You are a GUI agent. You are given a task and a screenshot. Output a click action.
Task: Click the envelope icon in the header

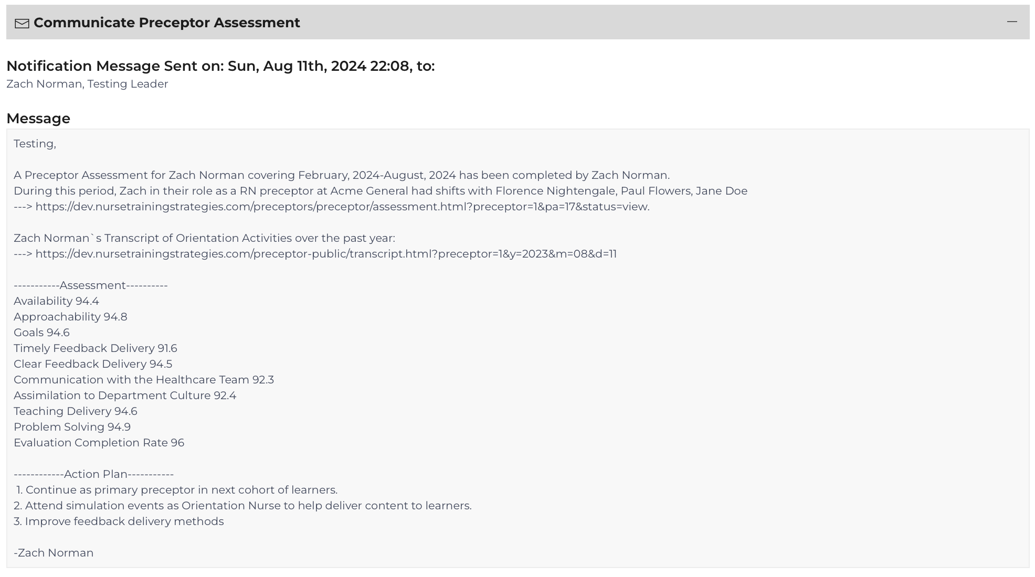click(x=22, y=24)
